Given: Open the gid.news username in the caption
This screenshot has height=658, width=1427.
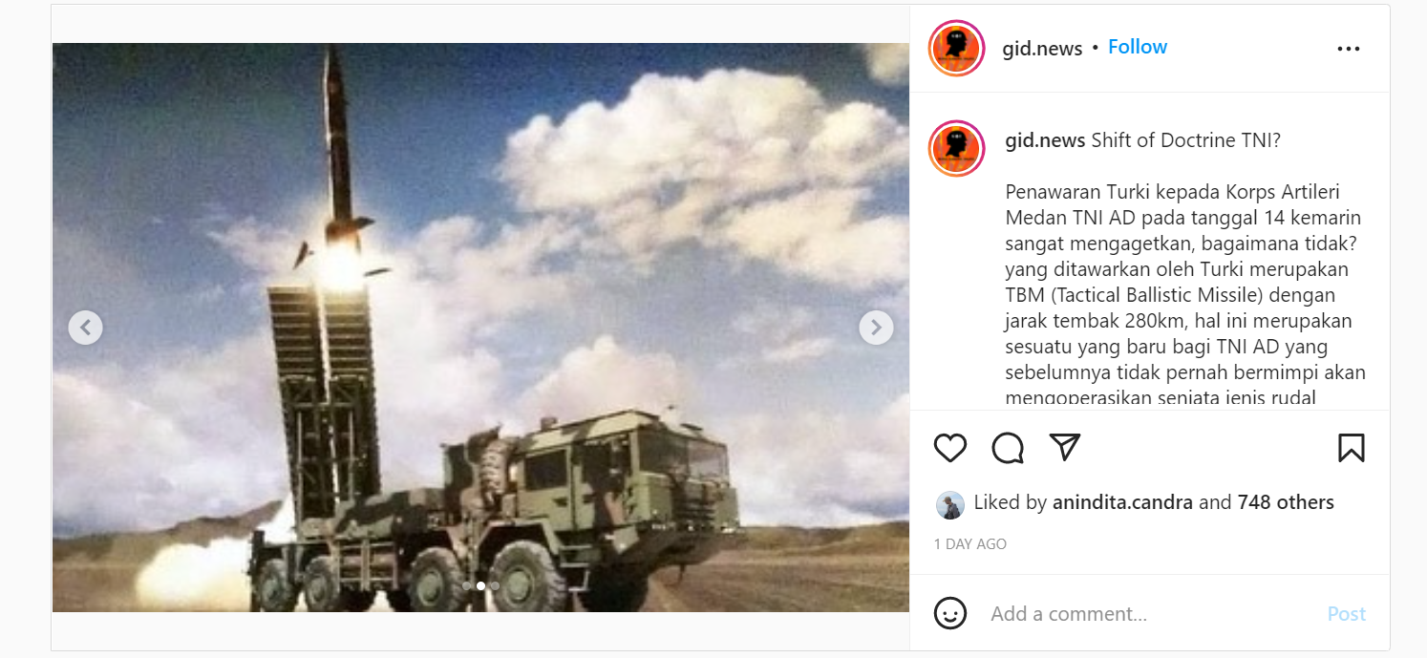Looking at the screenshot, I should tap(1045, 140).
